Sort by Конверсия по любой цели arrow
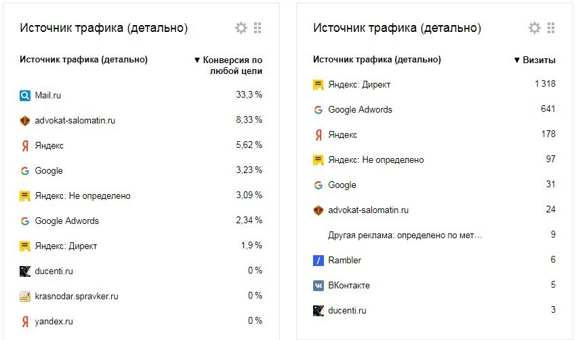 pos(197,60)
